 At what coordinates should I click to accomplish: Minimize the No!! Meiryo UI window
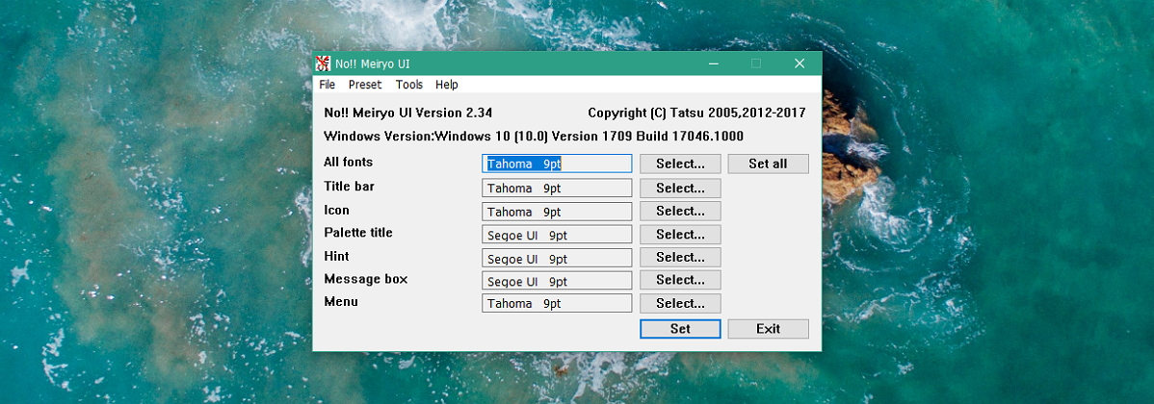coord(713,63)
